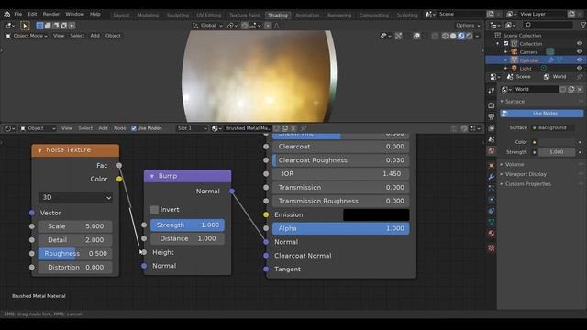Open the Output properties tab icon
The width and height of the screenshot is (587, 330).
pos(492,117)
